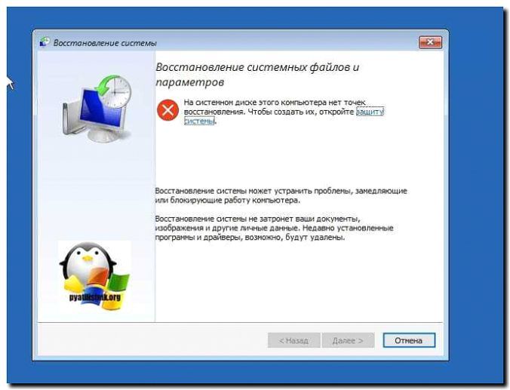This screenshot has height=390, width=510.
Task: Click the red error cross icon
Action: coord(167,110)
